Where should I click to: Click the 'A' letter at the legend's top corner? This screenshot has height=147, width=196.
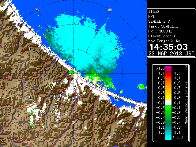[186, 66]
